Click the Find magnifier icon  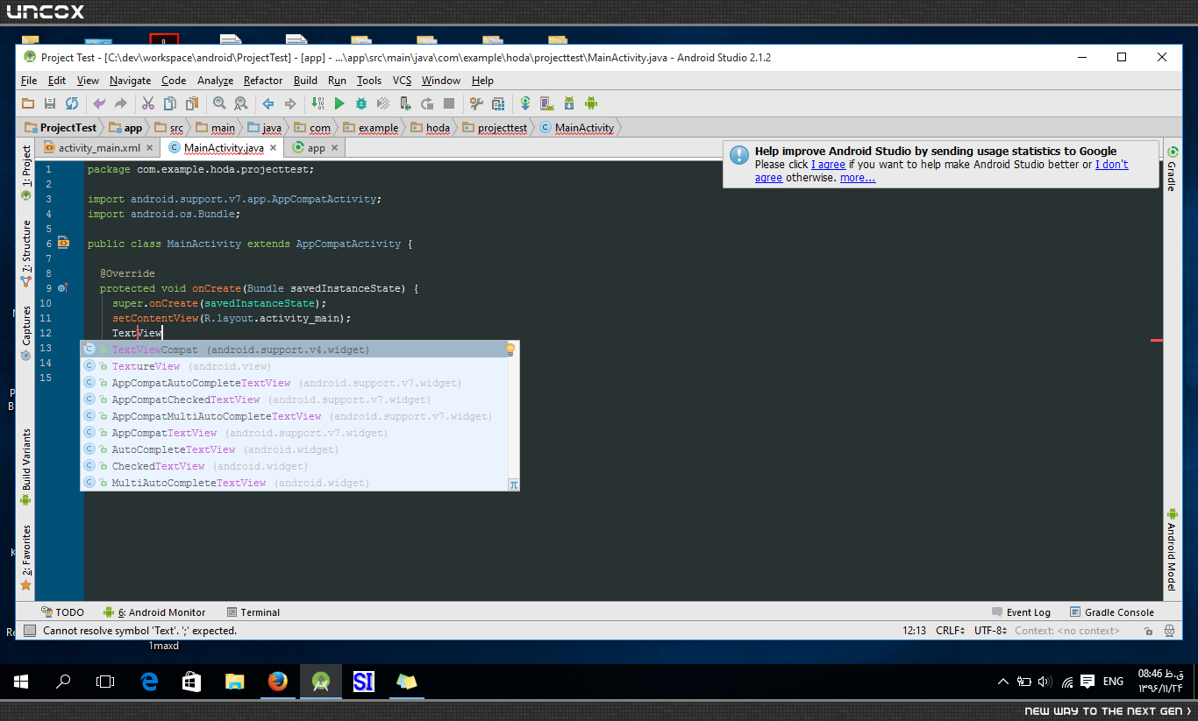[219, 103]
